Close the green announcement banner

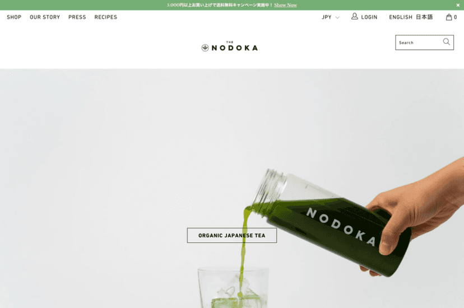tap(458, 5)
